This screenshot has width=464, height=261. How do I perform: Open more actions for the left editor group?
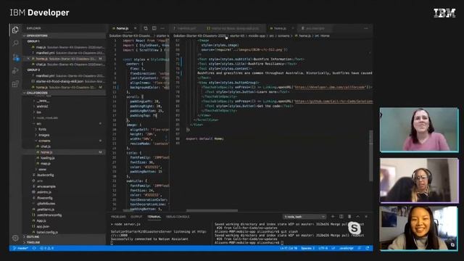click(x=162, y=28)
